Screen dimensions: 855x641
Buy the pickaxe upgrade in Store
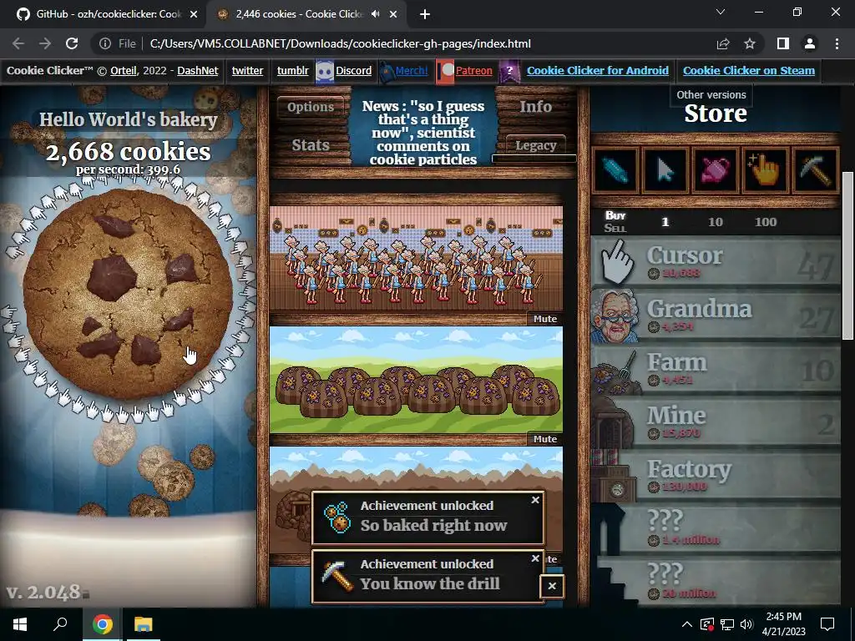(x=815, y=170)
